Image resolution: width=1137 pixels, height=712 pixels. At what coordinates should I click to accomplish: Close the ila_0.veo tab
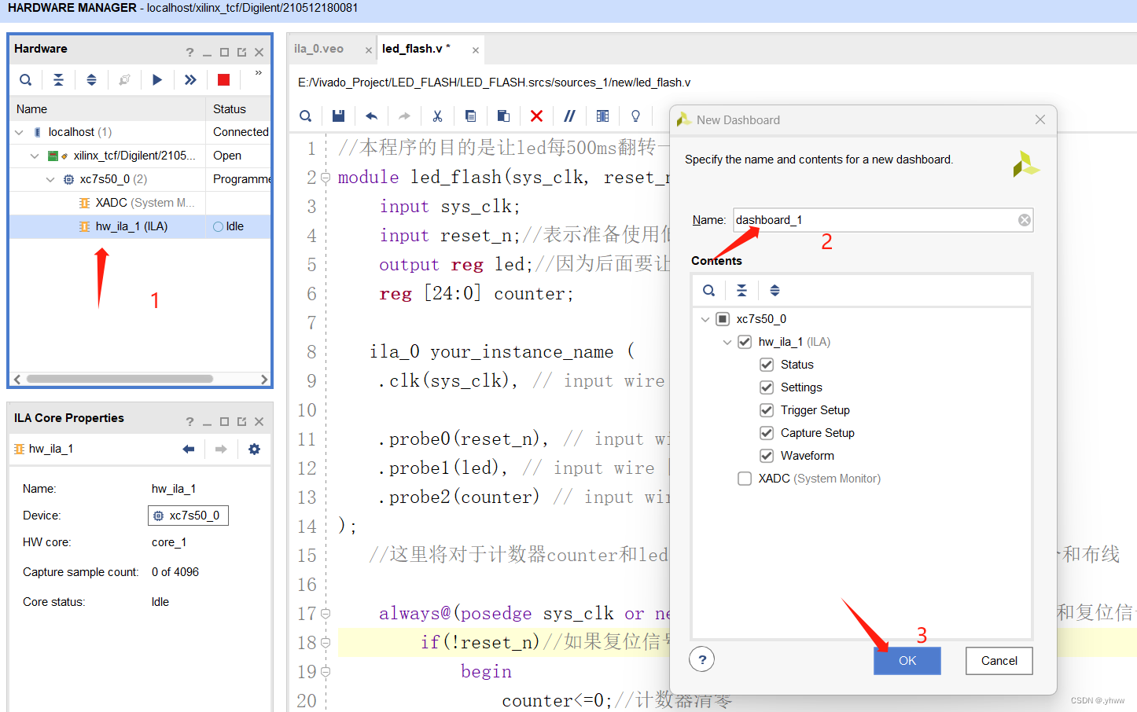tap(369, 50)
